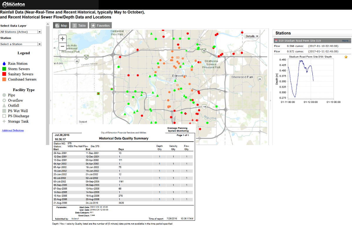
Task: Click the 'Velocity Qlty' column header
Action: [x=173, y=147]
